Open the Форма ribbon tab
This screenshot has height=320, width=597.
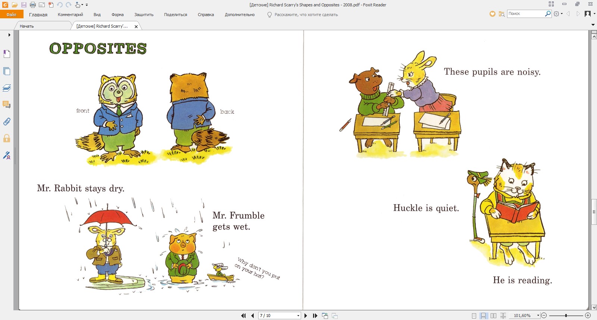click(118, 15)
